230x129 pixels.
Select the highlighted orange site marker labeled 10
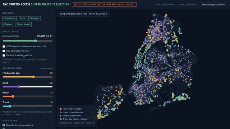(x=152, y=61)
